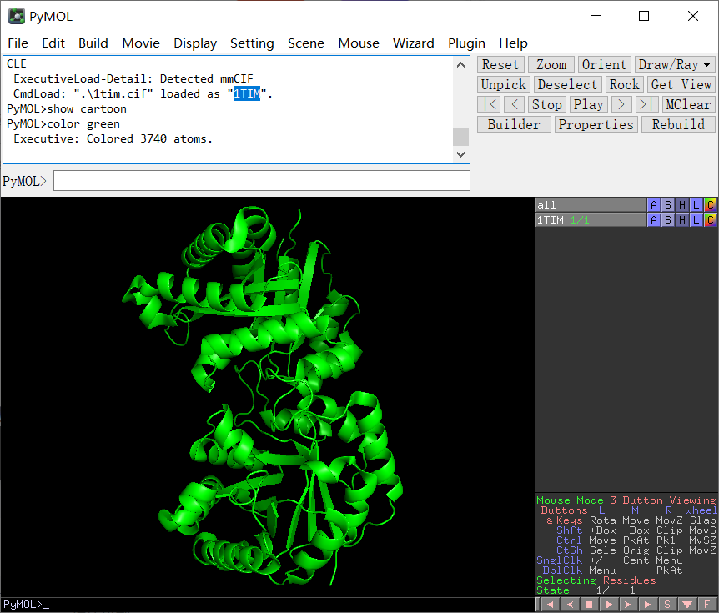Toggle visibility of 'all' object row
The height and width of the screenshot is (613, 719).
coord(591,205)
